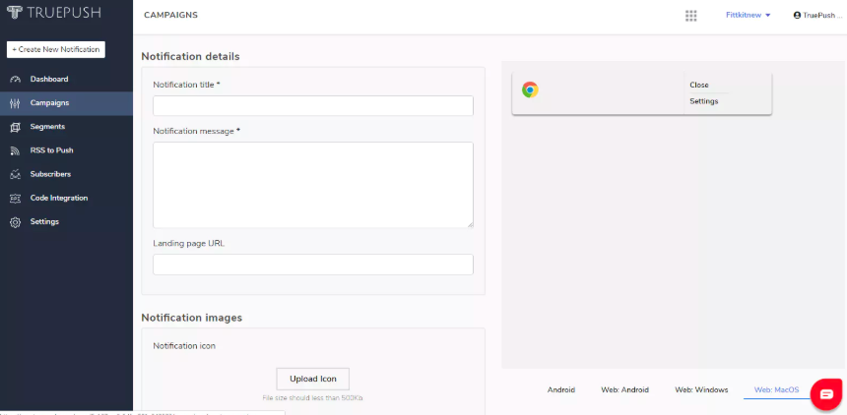Click the Dashboard gauge icon

click(x=15, y=80)
